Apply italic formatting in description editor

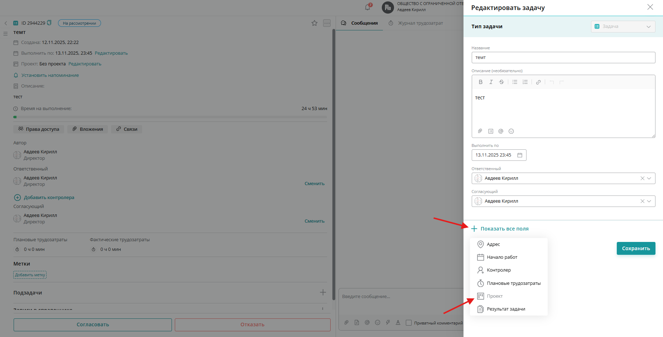[491, 82]
